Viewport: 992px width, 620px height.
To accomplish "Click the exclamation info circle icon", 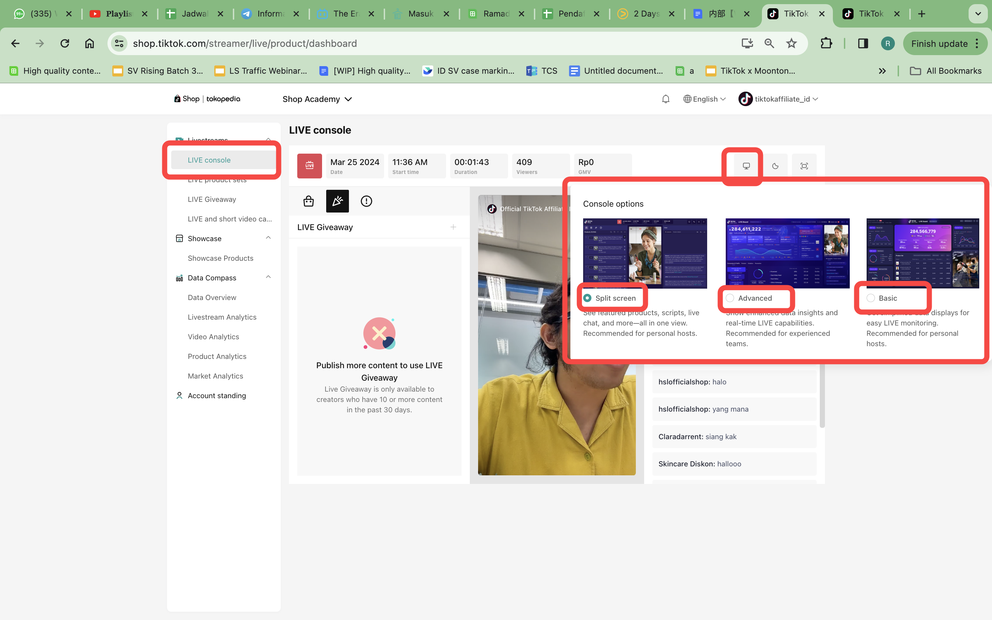I will [366, 201].
